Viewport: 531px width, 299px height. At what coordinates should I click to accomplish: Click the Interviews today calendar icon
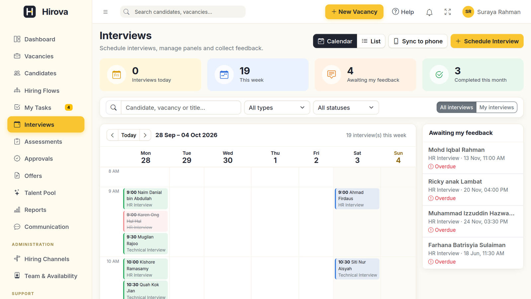pyautogui.click(x=116, y=75)
